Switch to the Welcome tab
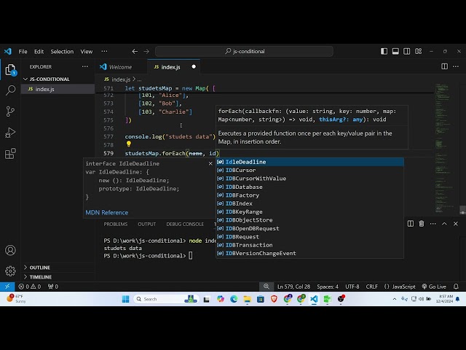The height and width of the screenshot is (350, 466). point(120,67)
